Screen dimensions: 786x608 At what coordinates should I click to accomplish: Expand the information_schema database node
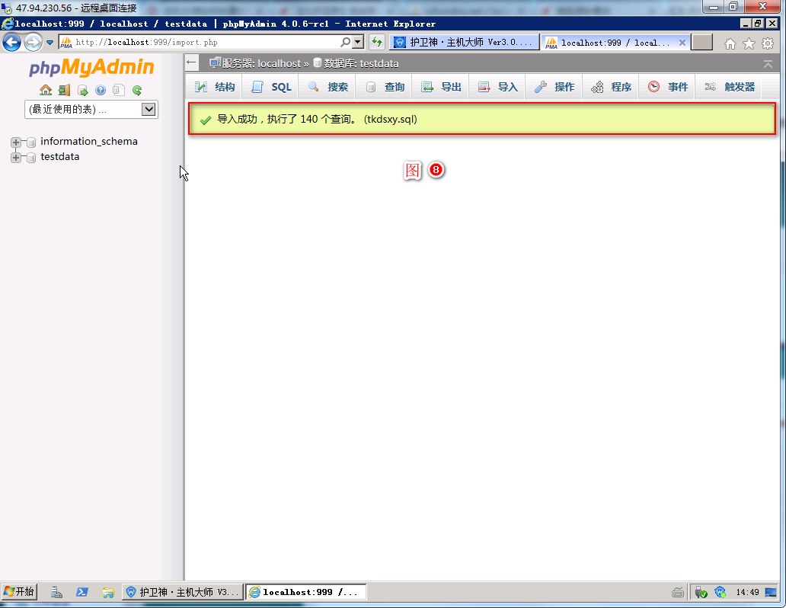(16, 142)
